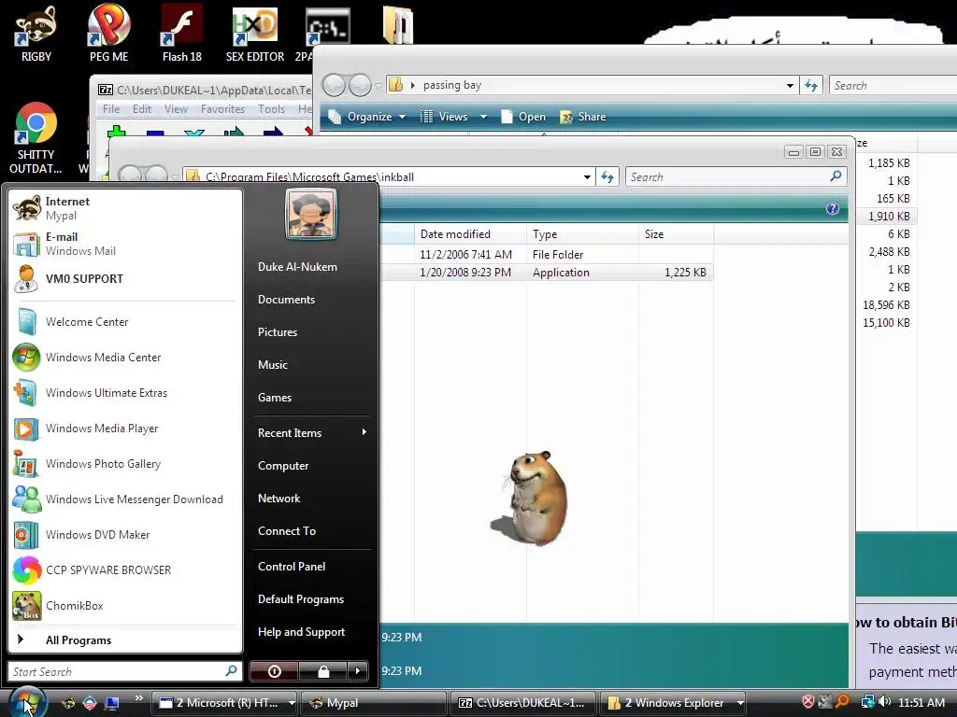Viewport: 957px width, 717px height.
Task: Select Flash 18 desktop icon
Action: pos(182,34)
